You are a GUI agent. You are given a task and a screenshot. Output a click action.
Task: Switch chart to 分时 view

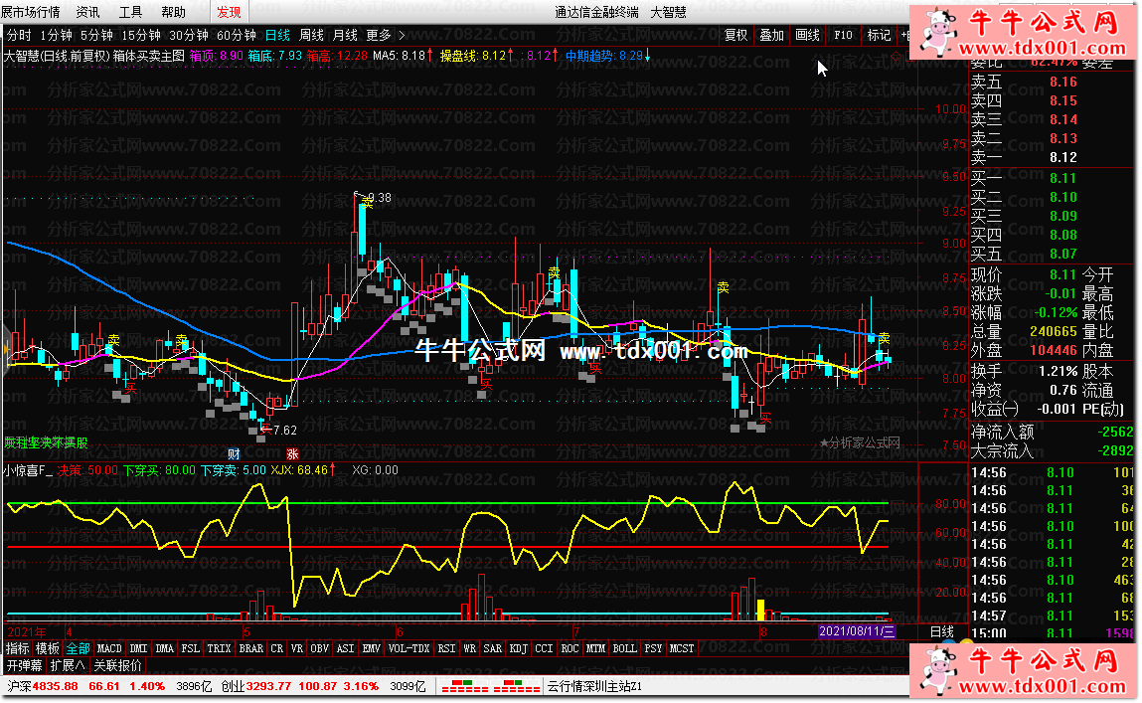19,35
